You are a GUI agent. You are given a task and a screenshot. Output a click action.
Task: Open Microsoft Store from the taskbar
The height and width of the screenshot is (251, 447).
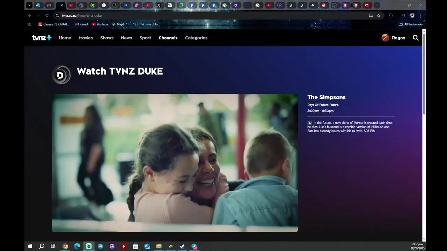135,246
